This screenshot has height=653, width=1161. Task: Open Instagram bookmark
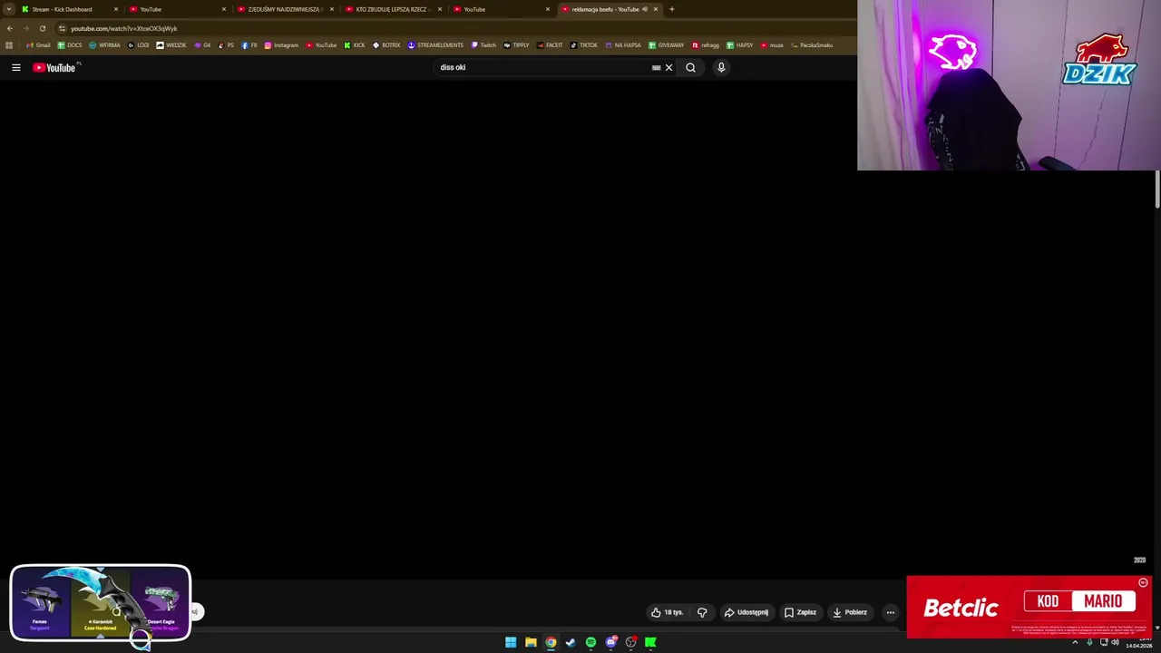(281, 45)
